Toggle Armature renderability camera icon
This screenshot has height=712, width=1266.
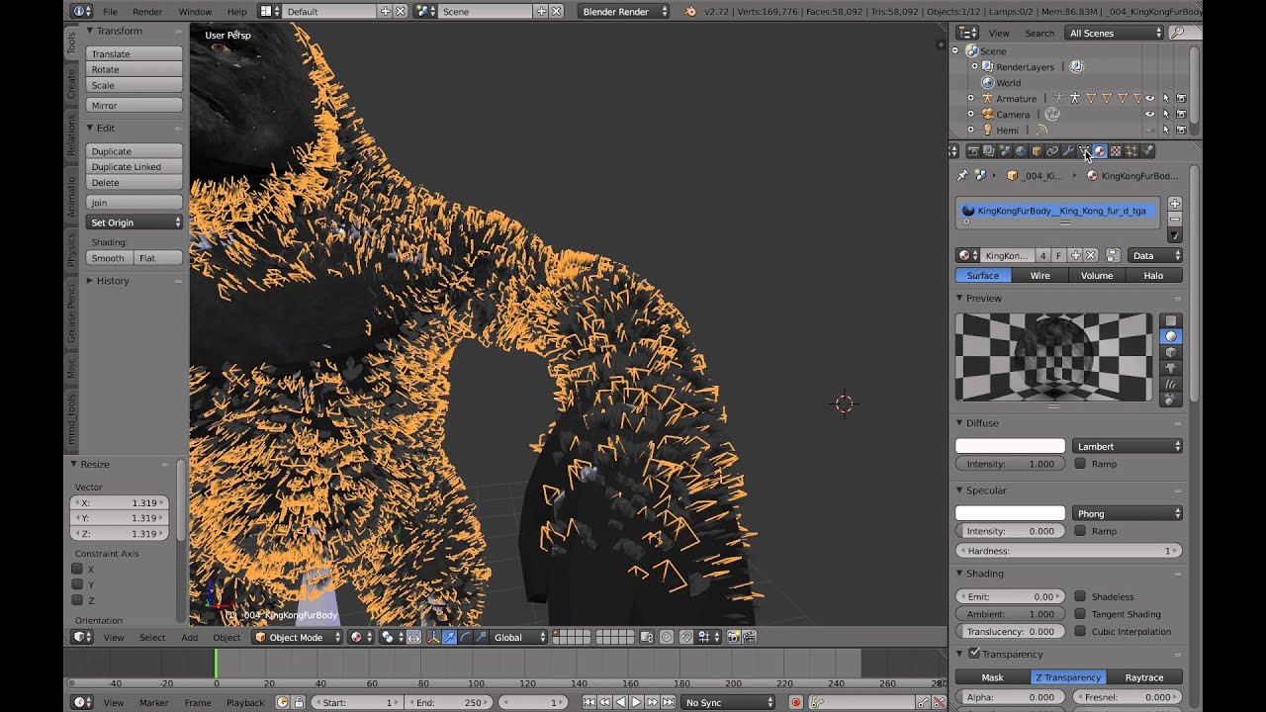point(1181,99)
